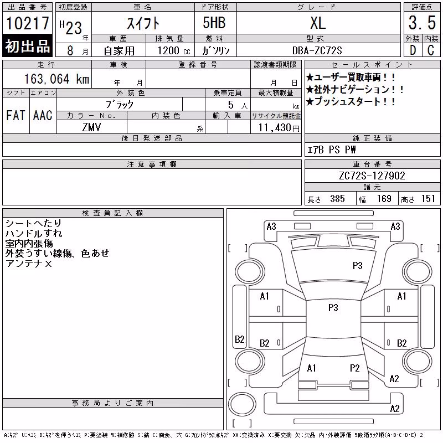The width and height of the screenshot is (443, 443).
Task: Select the P2 mark on rear hatch
Action: click(354, 368)
